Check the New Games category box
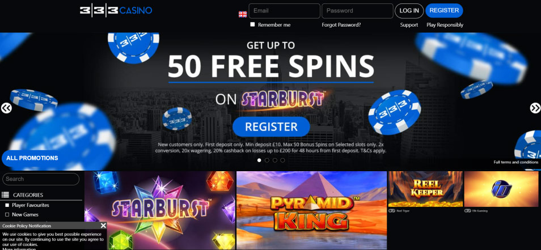 tap(7, 214)
